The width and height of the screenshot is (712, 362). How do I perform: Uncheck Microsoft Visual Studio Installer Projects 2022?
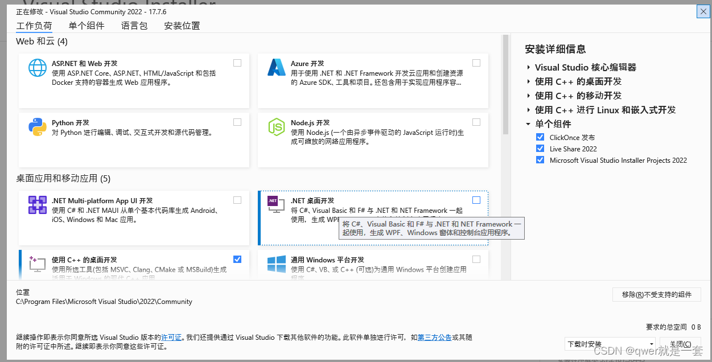tap(540, 160)
